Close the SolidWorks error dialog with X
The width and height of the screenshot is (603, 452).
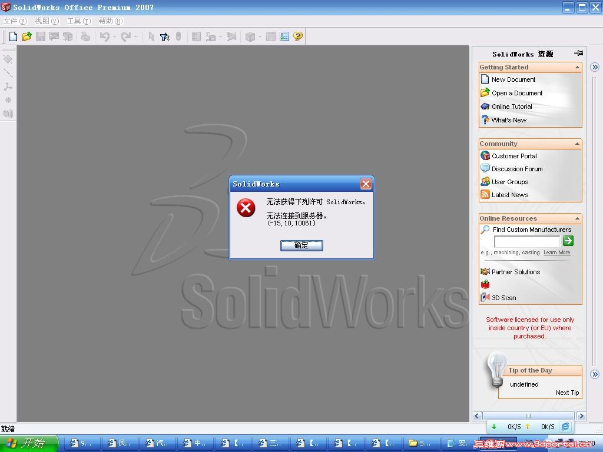click(366, 184)
